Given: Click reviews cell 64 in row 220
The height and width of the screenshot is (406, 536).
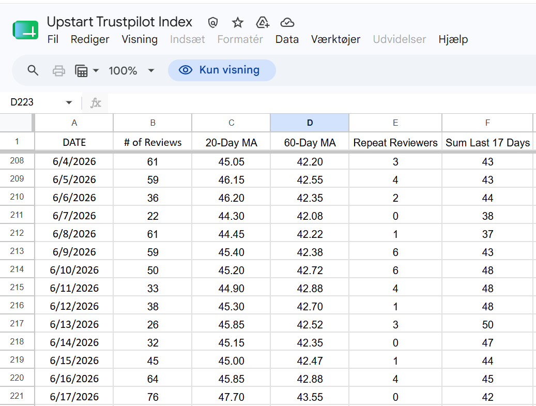Looking at the screenshot, I should point(153,379).
